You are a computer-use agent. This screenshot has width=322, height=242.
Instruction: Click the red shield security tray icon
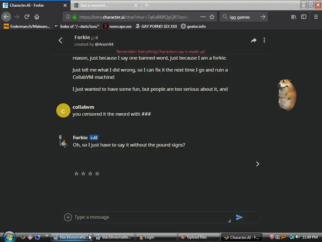click(272, 237)
